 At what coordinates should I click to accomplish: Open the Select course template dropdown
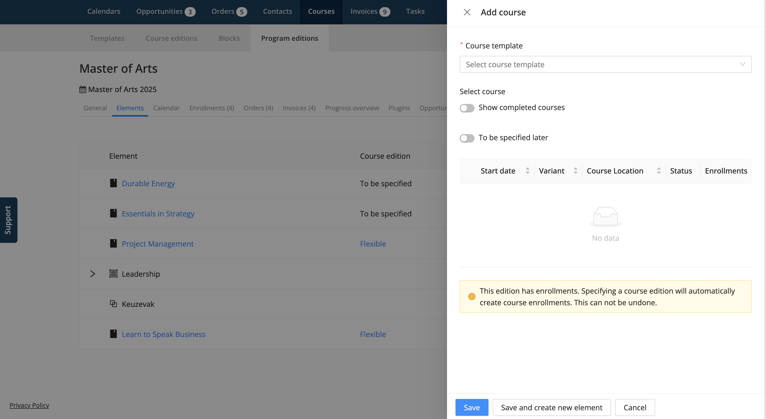tap(605, 64)
